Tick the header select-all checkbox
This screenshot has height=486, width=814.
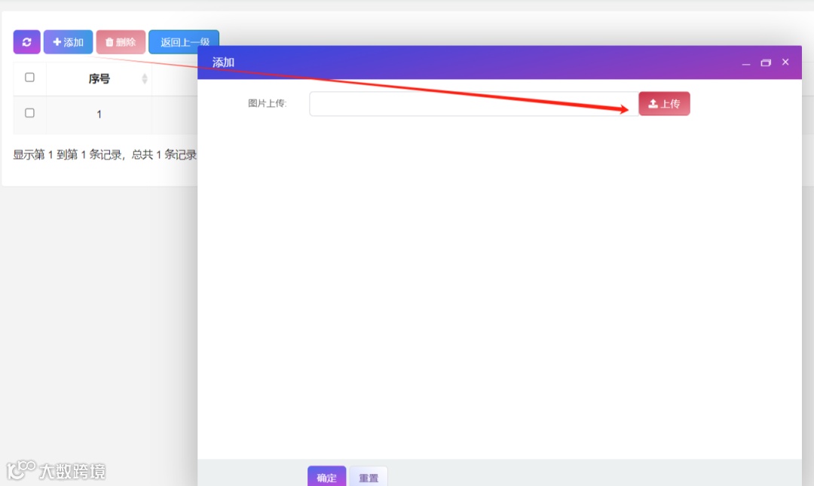pyautogui.click(x=29, y=78)
